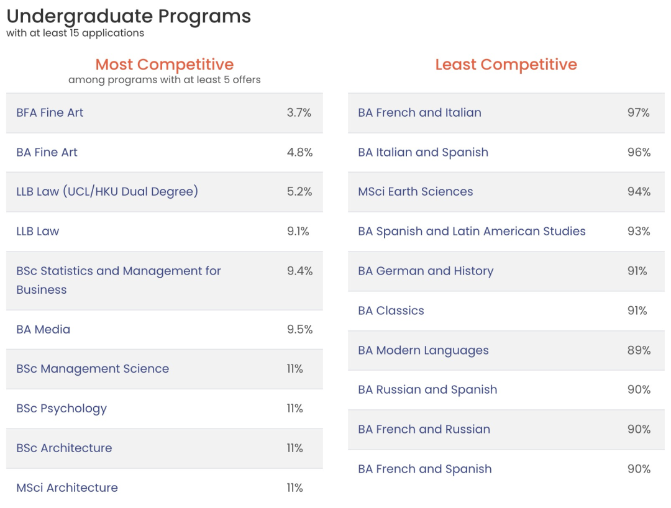Click BA Russian and Spanish link
This screenshot has width=671, height=508.
(x=427, y=389)
